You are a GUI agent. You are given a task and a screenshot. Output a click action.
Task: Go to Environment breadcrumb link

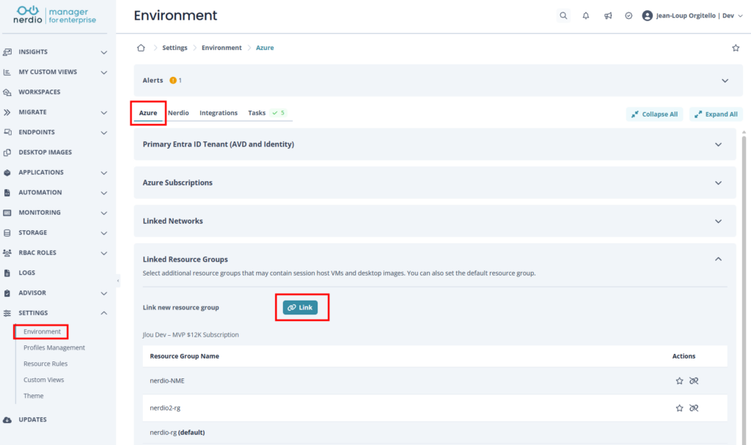point(221,48)
